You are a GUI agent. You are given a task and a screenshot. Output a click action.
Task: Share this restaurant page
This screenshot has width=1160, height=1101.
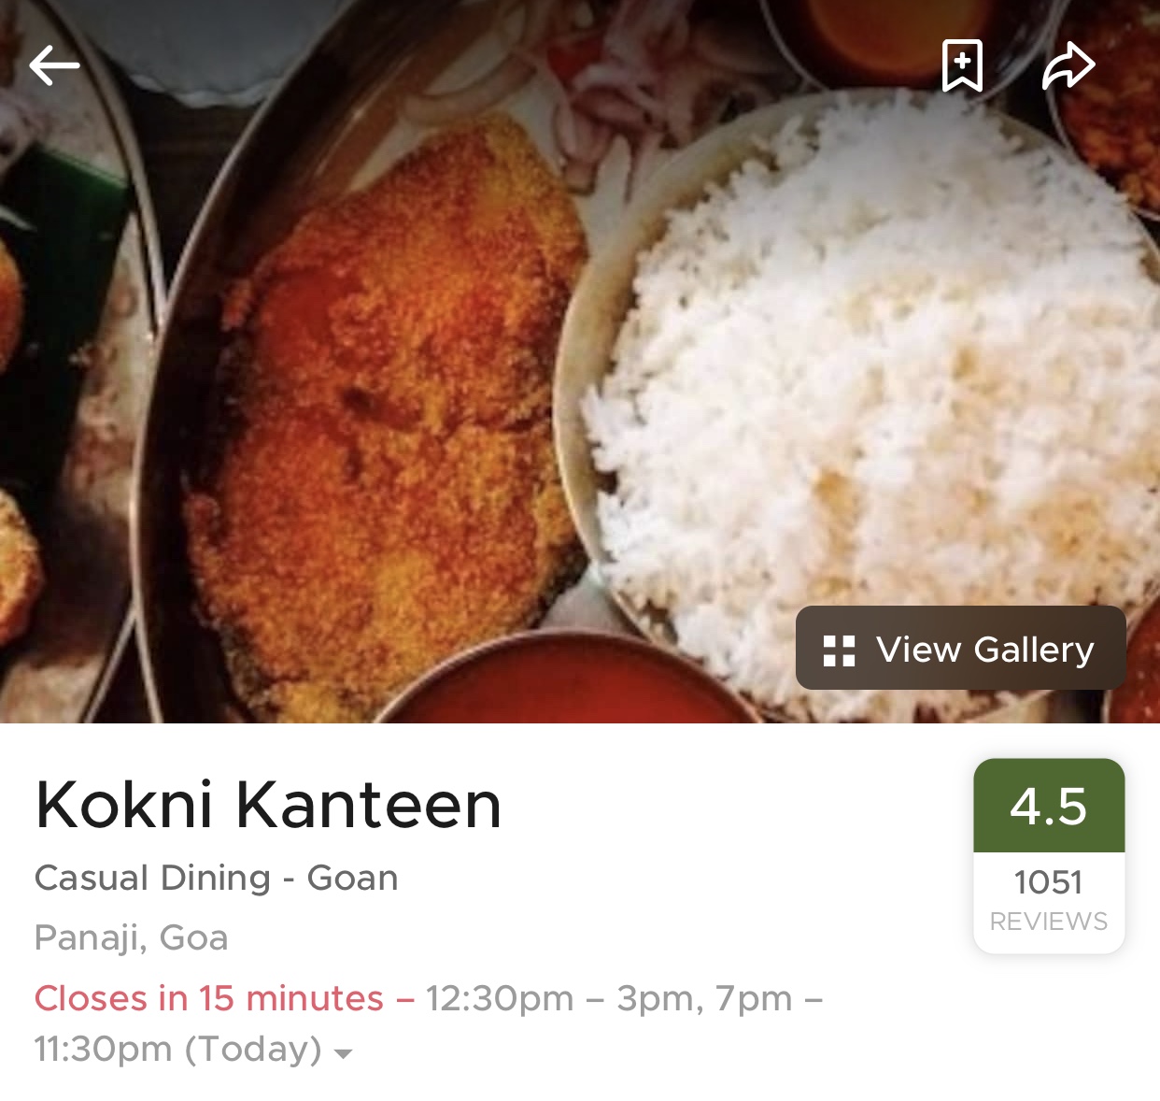[1068, 65]
